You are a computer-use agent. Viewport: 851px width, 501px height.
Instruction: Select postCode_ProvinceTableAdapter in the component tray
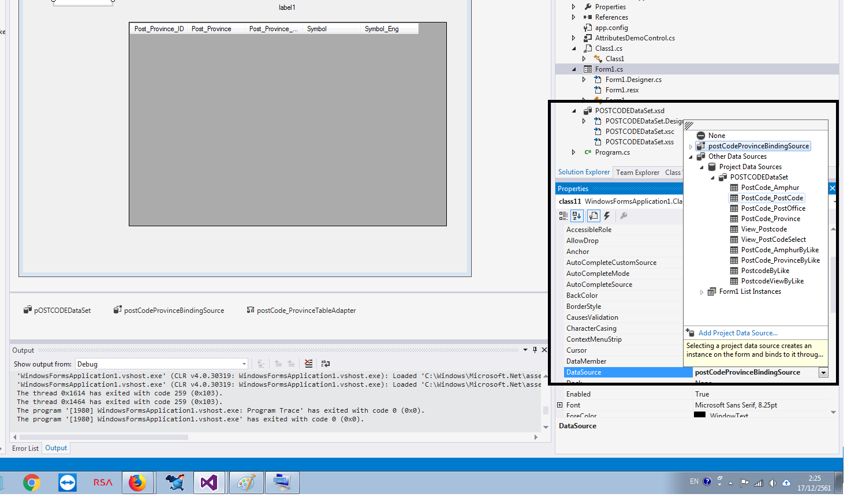tap(301, 311)
